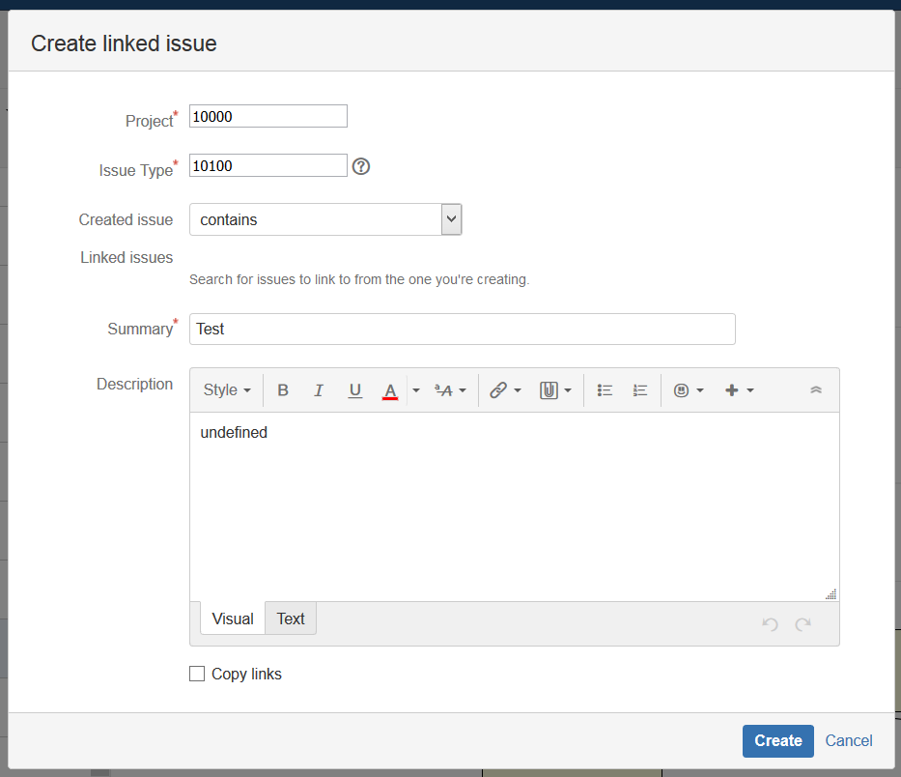Open more text formatting options menu

(x=450, y=390)
